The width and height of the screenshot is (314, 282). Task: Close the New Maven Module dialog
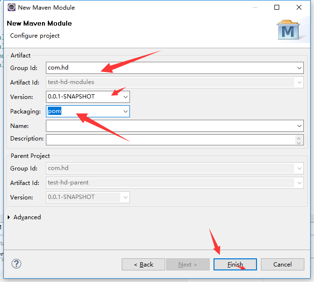coord(299,7)
